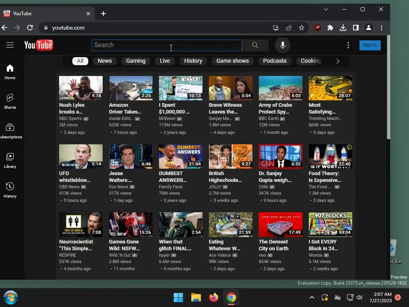
Task: Open Chrome extensions puzzle icon
Action: (x=330, y=28)
